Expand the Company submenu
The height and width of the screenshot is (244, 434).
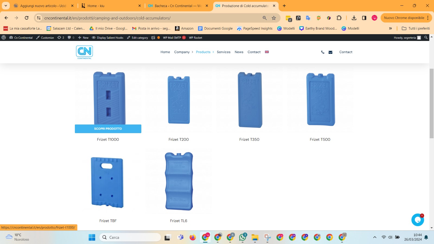193,52
